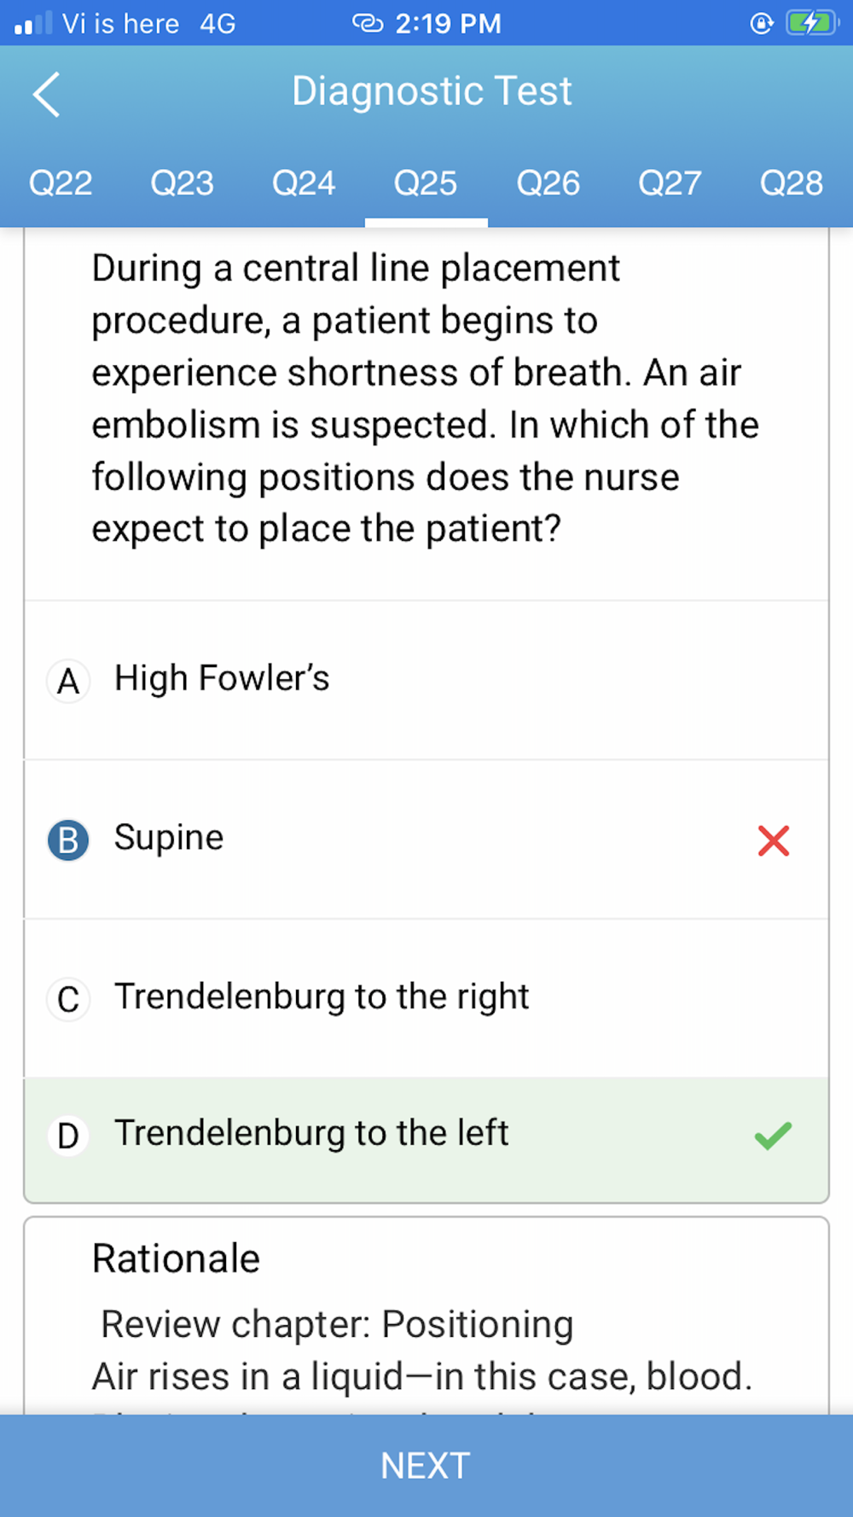Choose Trendelenburg to the right option

click(426, 998)
